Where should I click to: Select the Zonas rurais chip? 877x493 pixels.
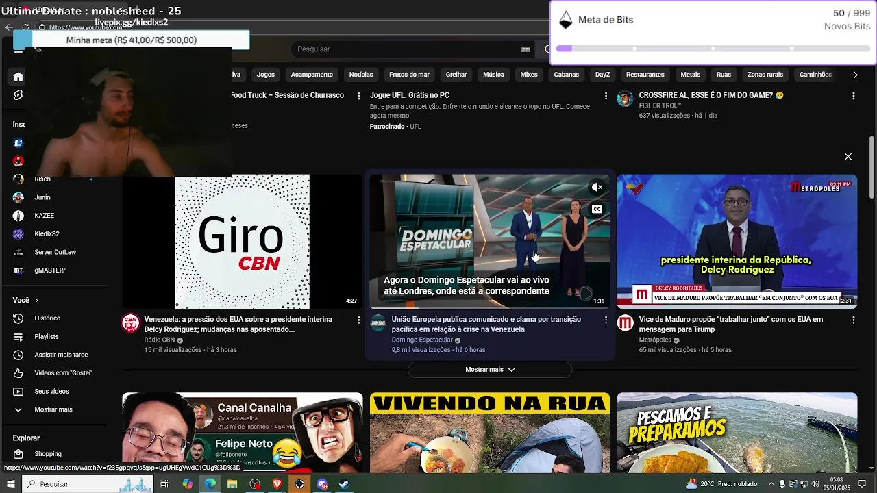[765, 75]
